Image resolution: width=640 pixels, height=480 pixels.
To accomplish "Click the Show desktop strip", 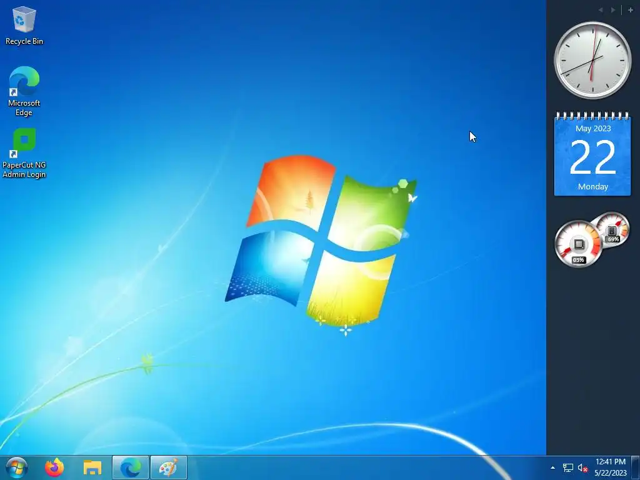I will (x=636, y=467).
